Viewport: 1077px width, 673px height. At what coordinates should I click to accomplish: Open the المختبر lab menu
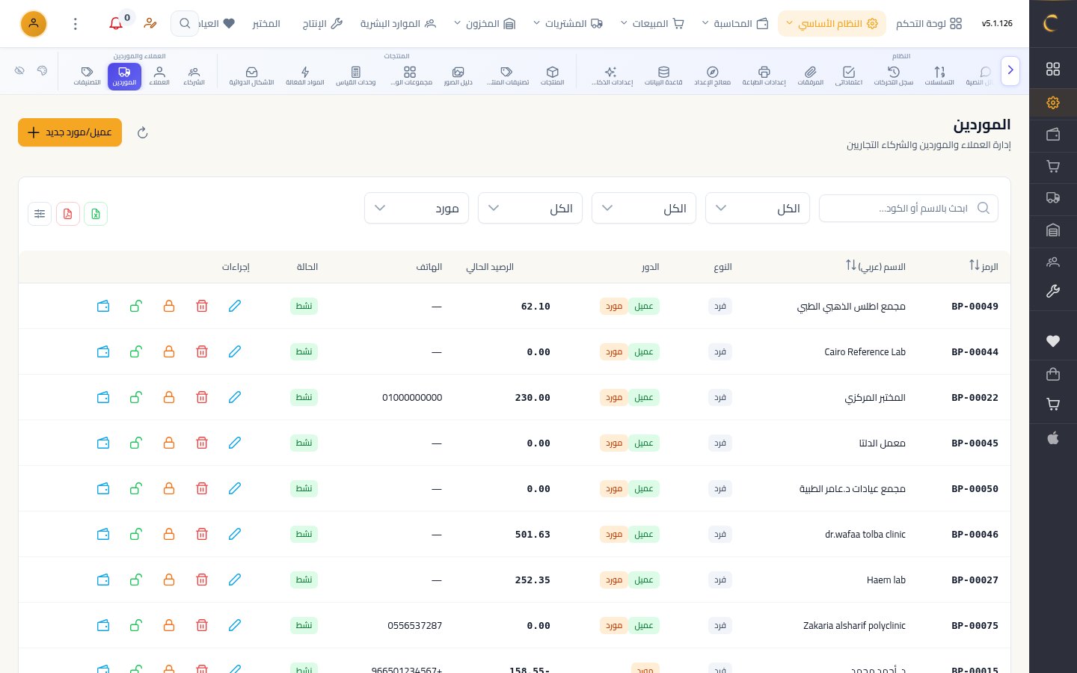coord(266,24)
